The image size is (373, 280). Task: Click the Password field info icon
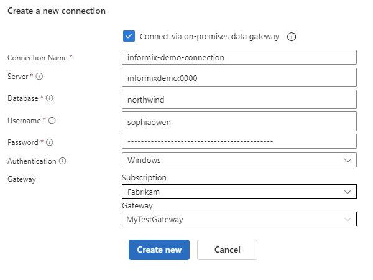pos(50,142)
